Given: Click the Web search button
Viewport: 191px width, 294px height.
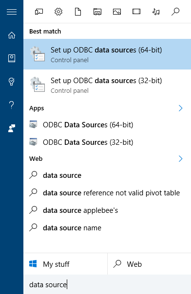Looking at the screenshot, I should 149,264.
